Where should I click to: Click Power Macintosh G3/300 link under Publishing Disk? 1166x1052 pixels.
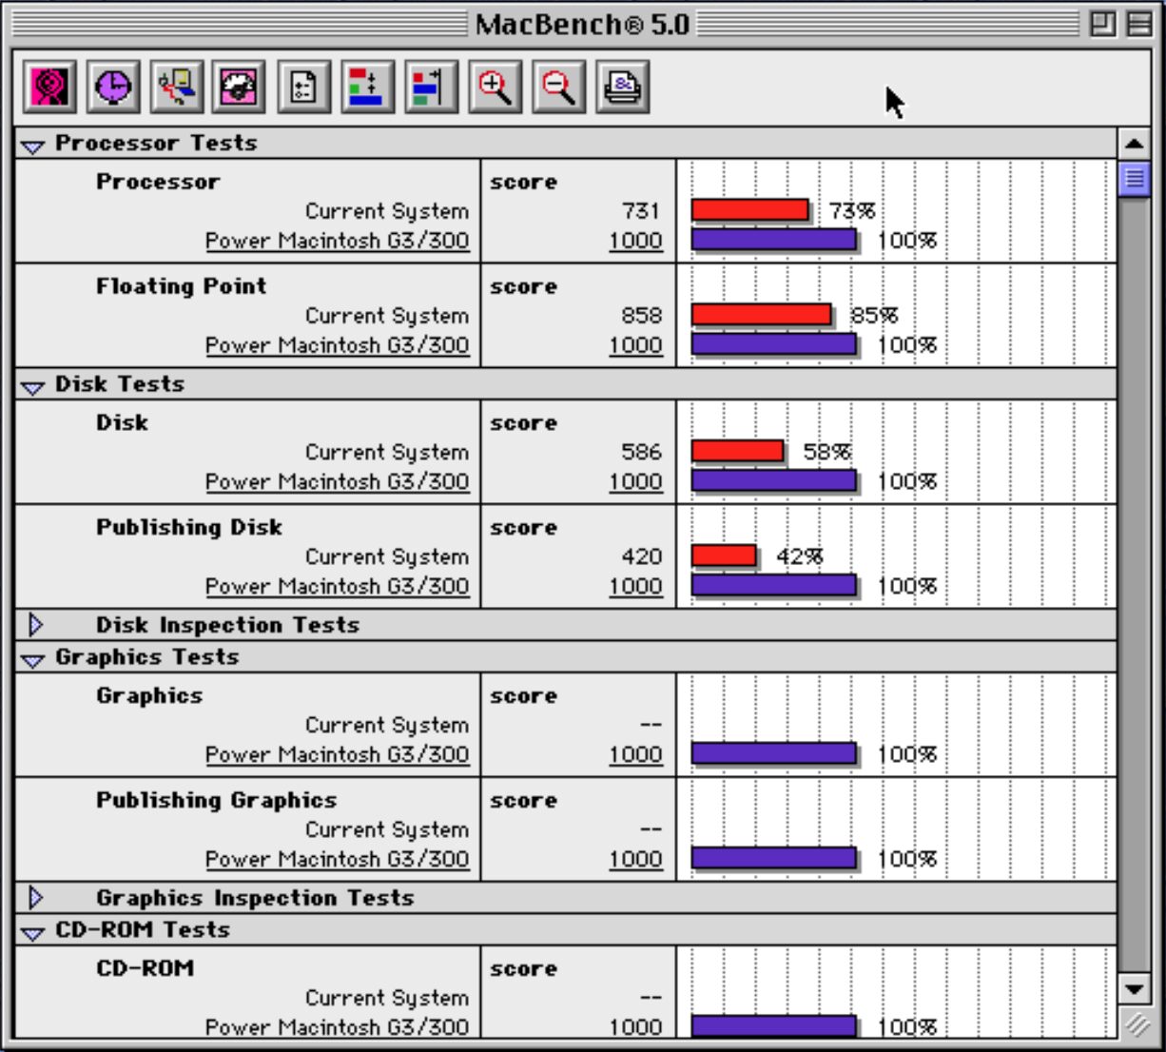(x=338, y=587)
